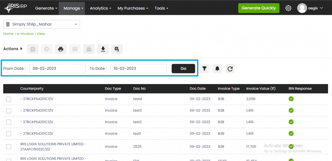Click Doc No test3 cell
Image resolution: width=332 pixels, height=161 pixels.
click(x=137, y=111)
